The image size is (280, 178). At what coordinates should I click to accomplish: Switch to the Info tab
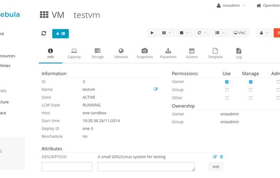click(x=50, y=53)
